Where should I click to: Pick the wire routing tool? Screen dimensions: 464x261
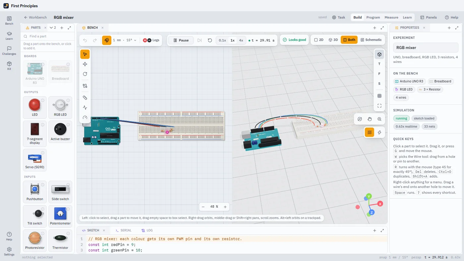coord(85,86)
